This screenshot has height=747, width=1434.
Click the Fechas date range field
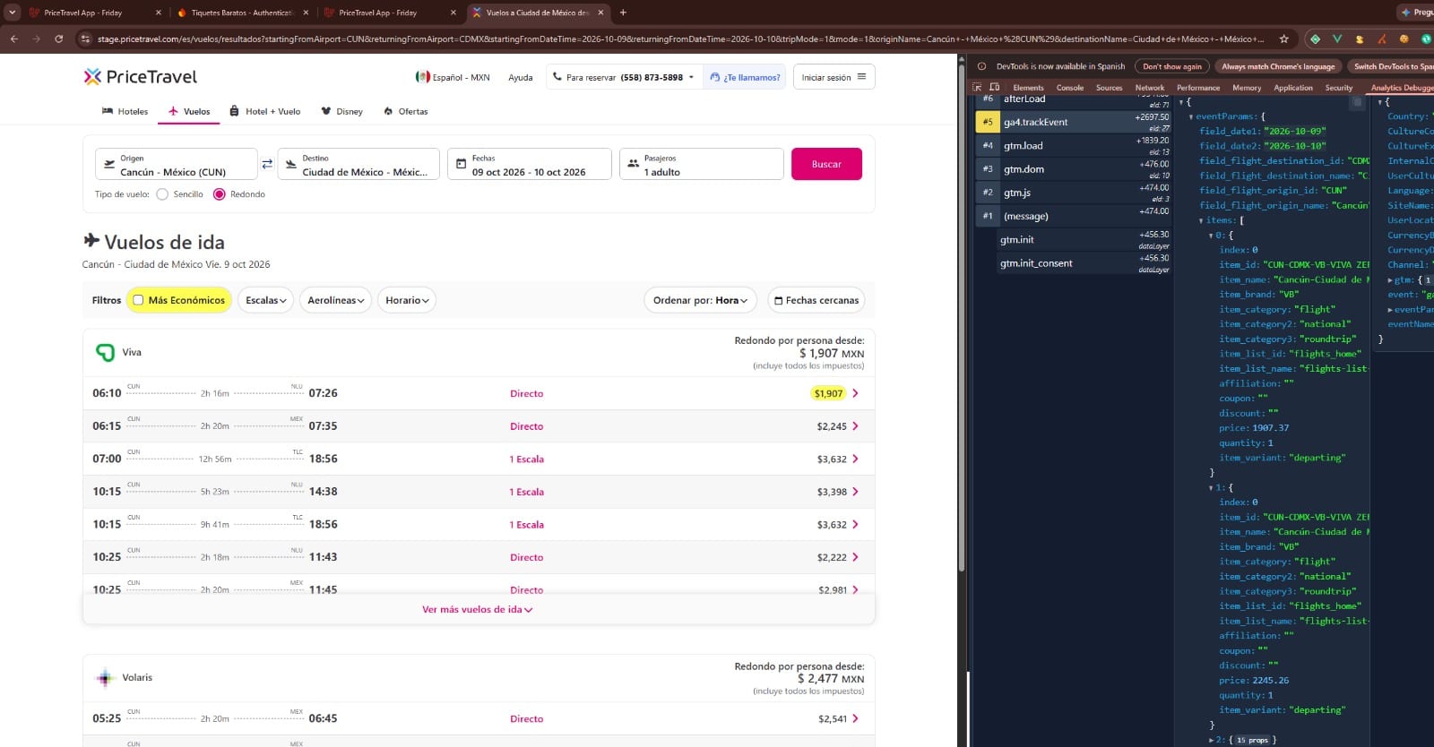click(x=530, y=164)
